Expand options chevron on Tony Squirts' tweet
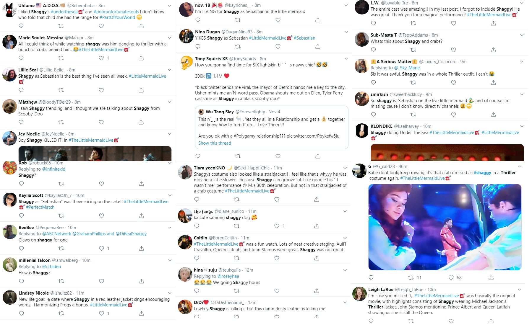This screenshot has height=325, width=532. [346, 58]
